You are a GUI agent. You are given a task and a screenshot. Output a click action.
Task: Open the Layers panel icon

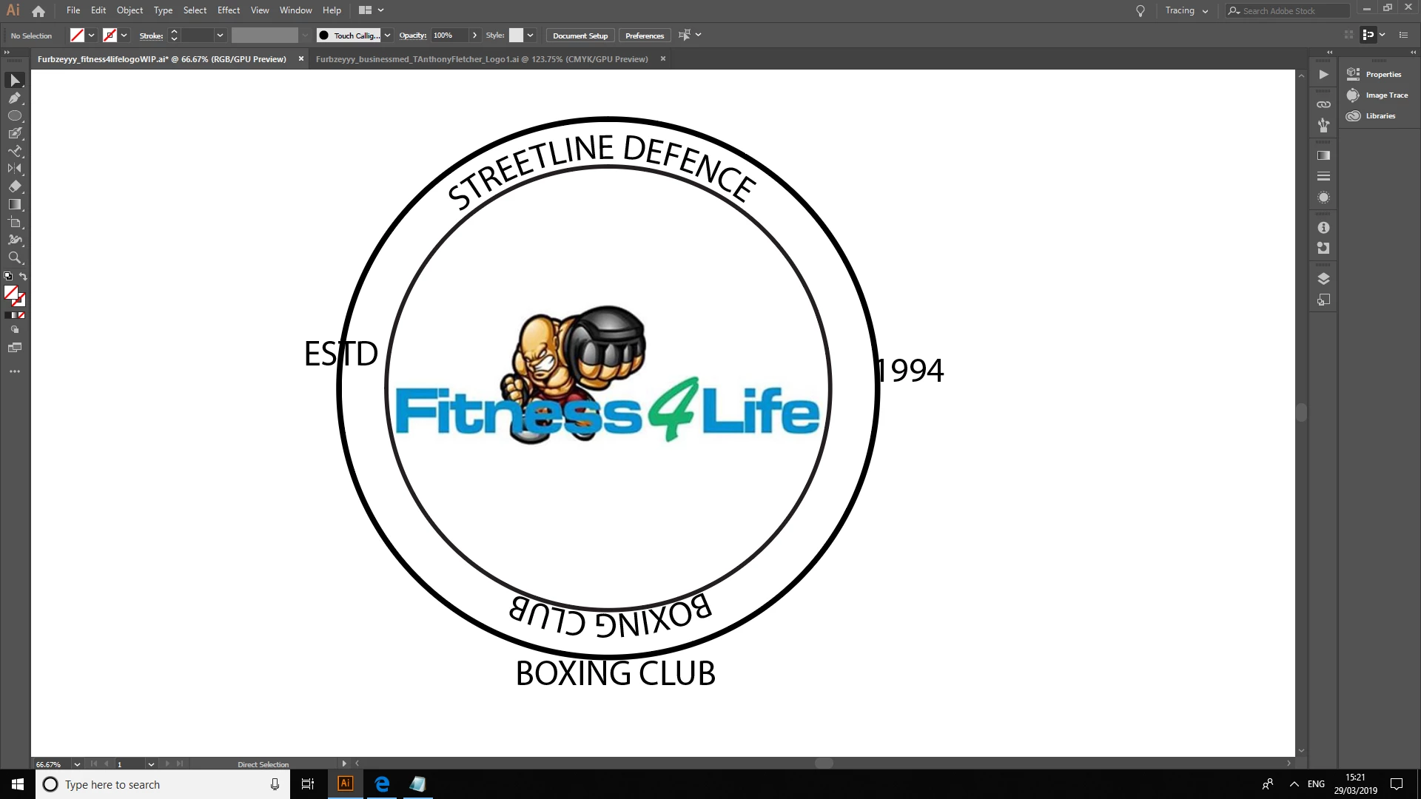click(x=1323, y=279)
